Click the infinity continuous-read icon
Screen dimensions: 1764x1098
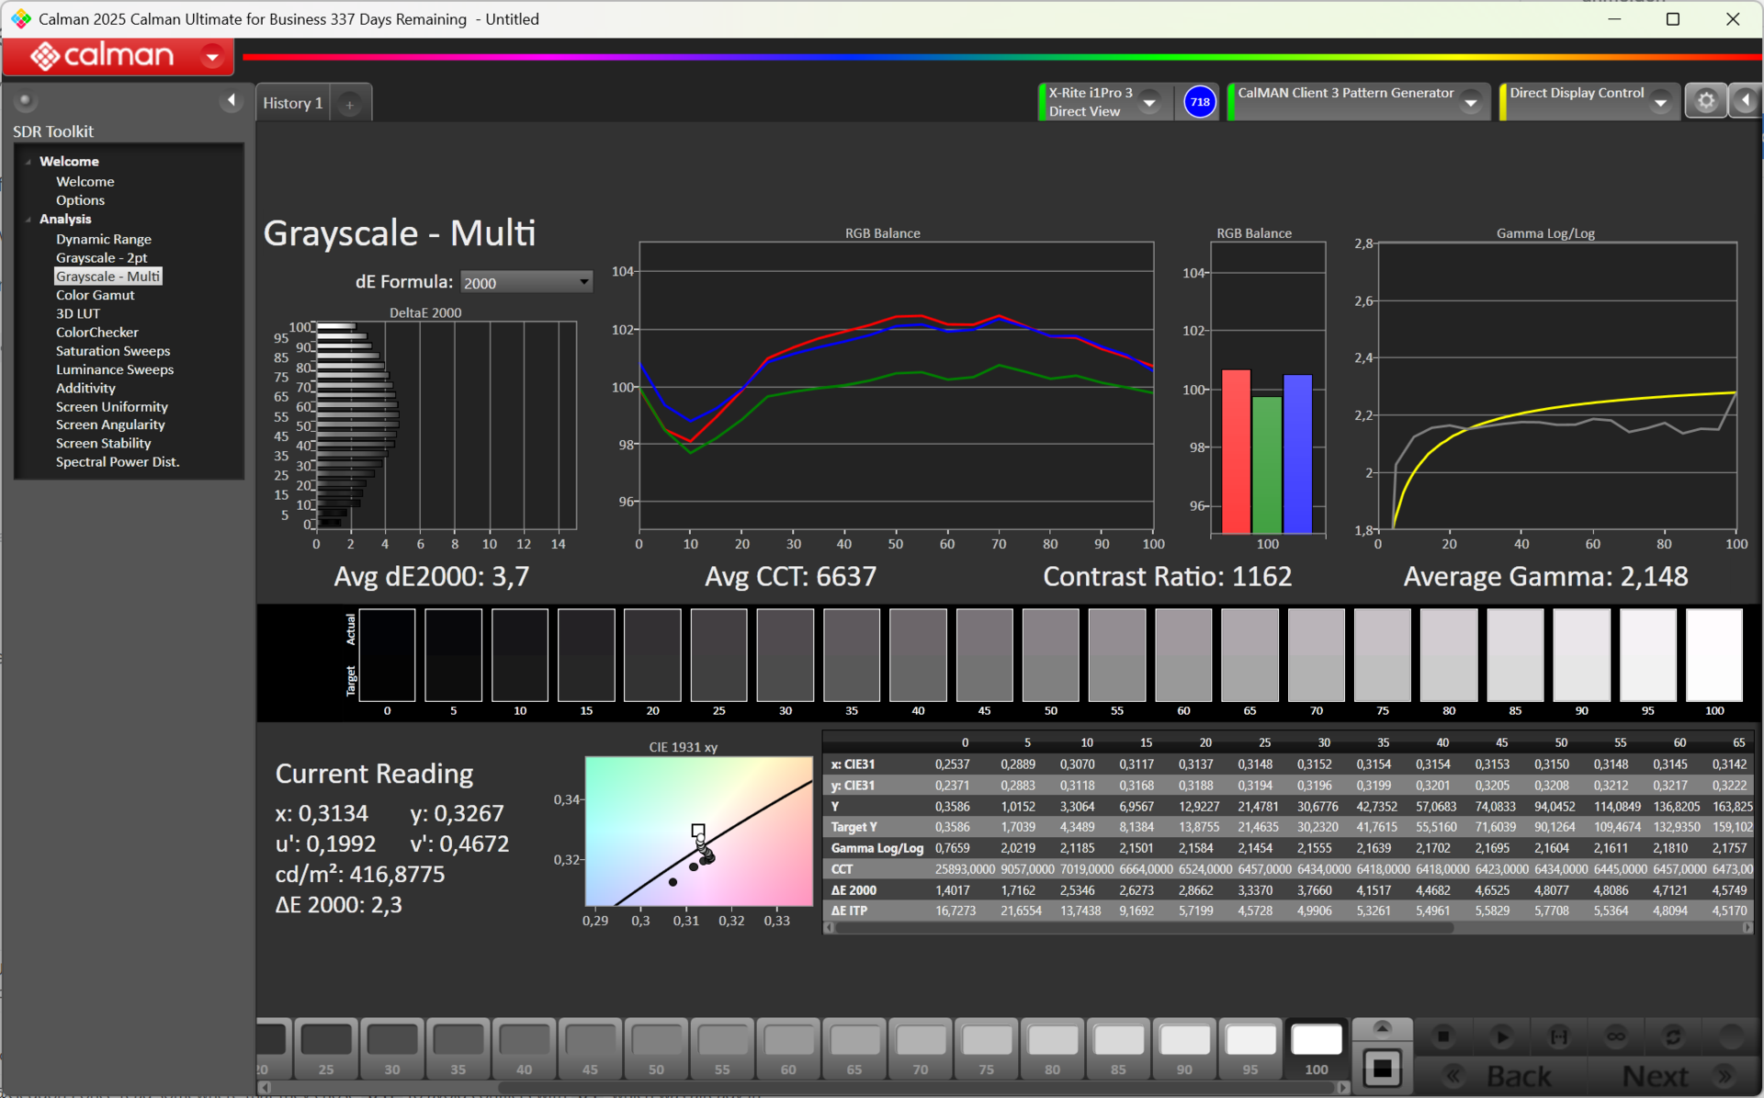[1616, 1036]
